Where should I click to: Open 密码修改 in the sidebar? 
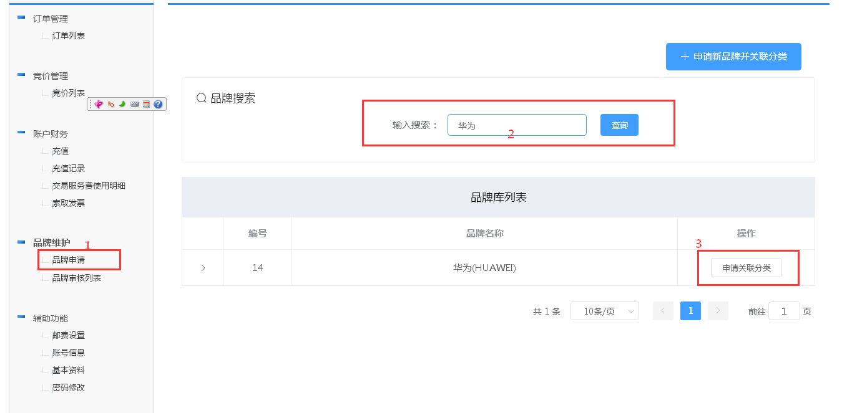tap(69, 387)
